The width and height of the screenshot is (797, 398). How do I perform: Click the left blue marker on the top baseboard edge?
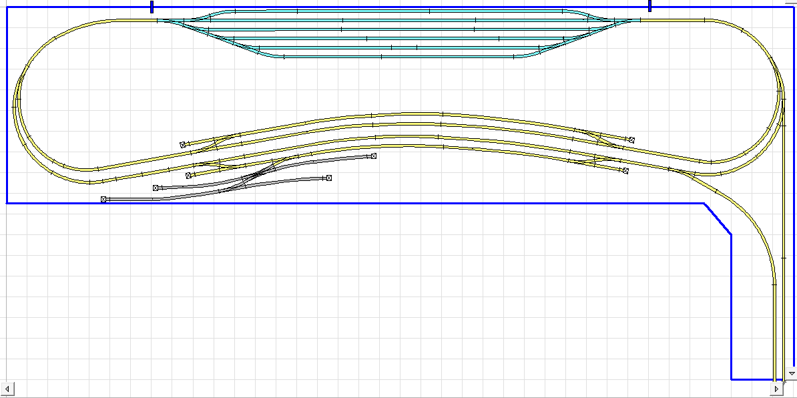pyautogui.click(x=152, y=7)
